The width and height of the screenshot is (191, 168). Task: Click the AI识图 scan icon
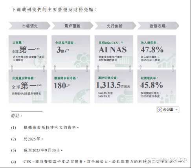point(160,110)
